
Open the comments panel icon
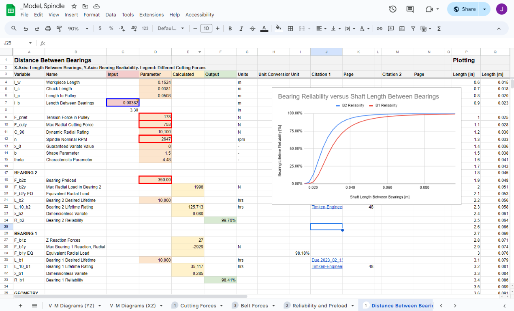[410, 9]
